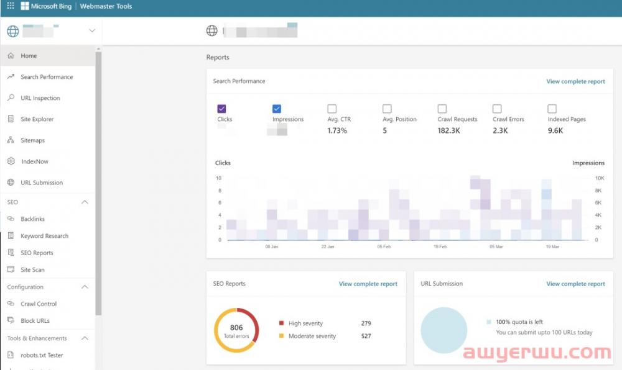Click the Crawl Errors value 2.3K
This screenshot has height=370, width=622.
coord(500,130)
